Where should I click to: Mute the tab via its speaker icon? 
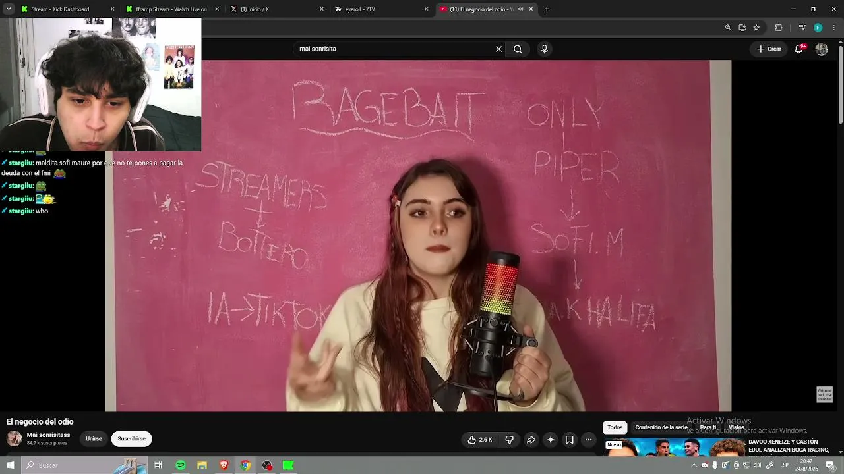click(x=520, y=9)
